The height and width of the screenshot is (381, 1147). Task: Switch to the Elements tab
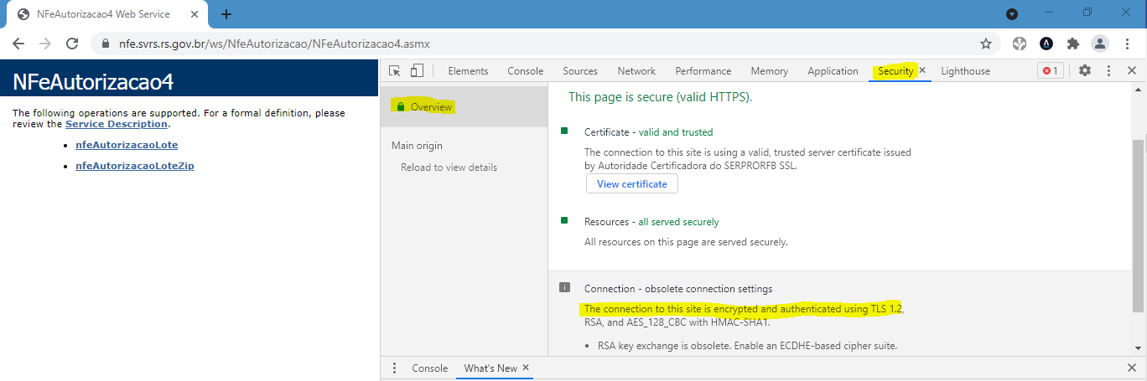pos(468,71)
